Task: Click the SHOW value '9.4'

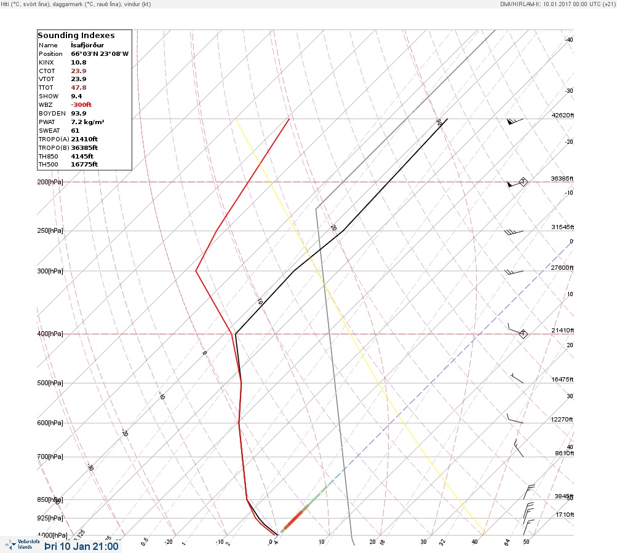Action: point(76,96)
